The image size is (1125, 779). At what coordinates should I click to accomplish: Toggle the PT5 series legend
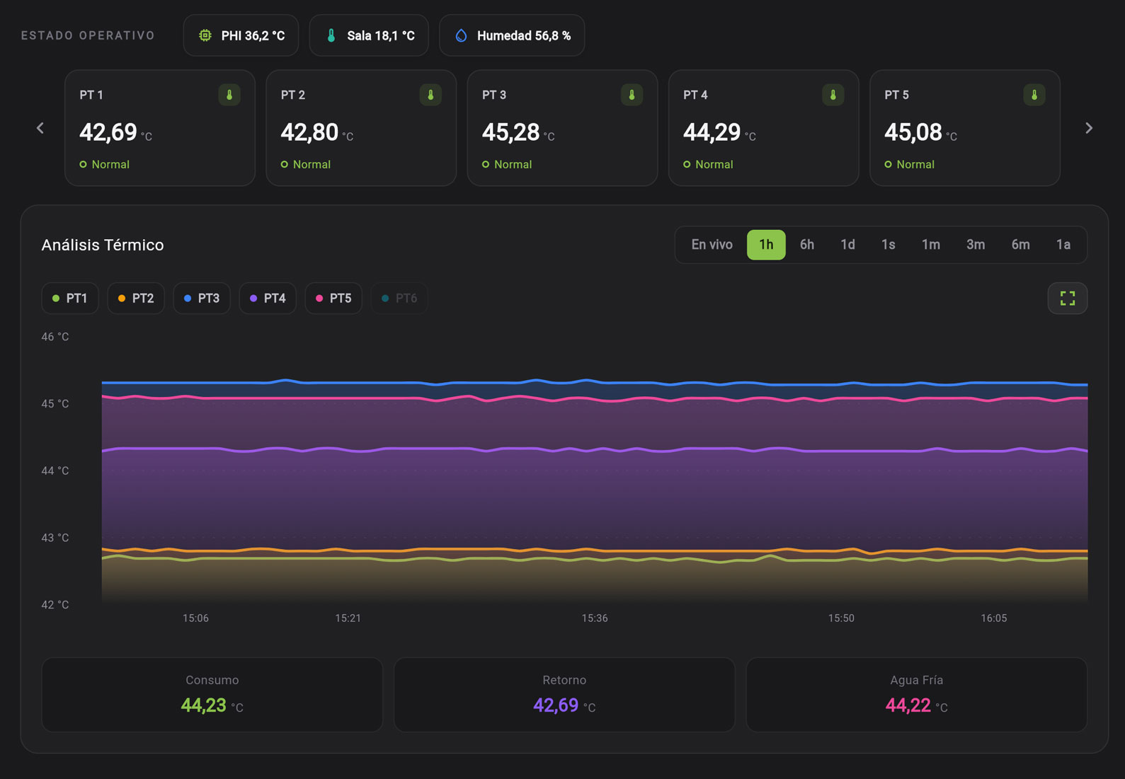pos(333,299)
